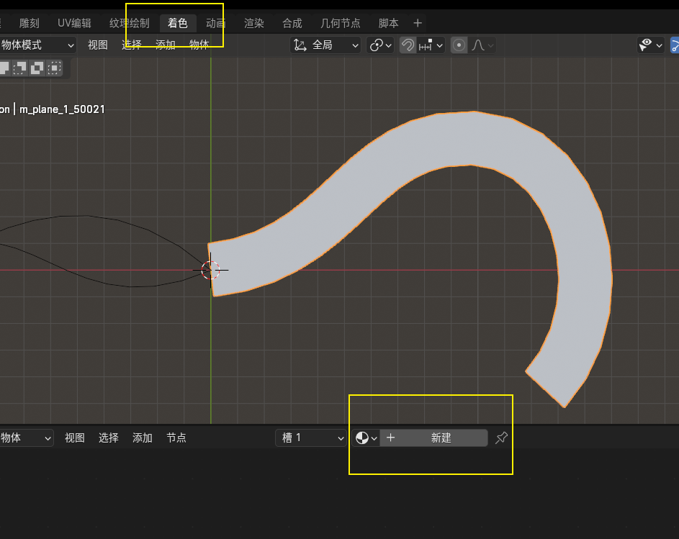Toggle the snap magnet in viewport header
Viewport: 679px width, 539px height.
tap(408, 45)
